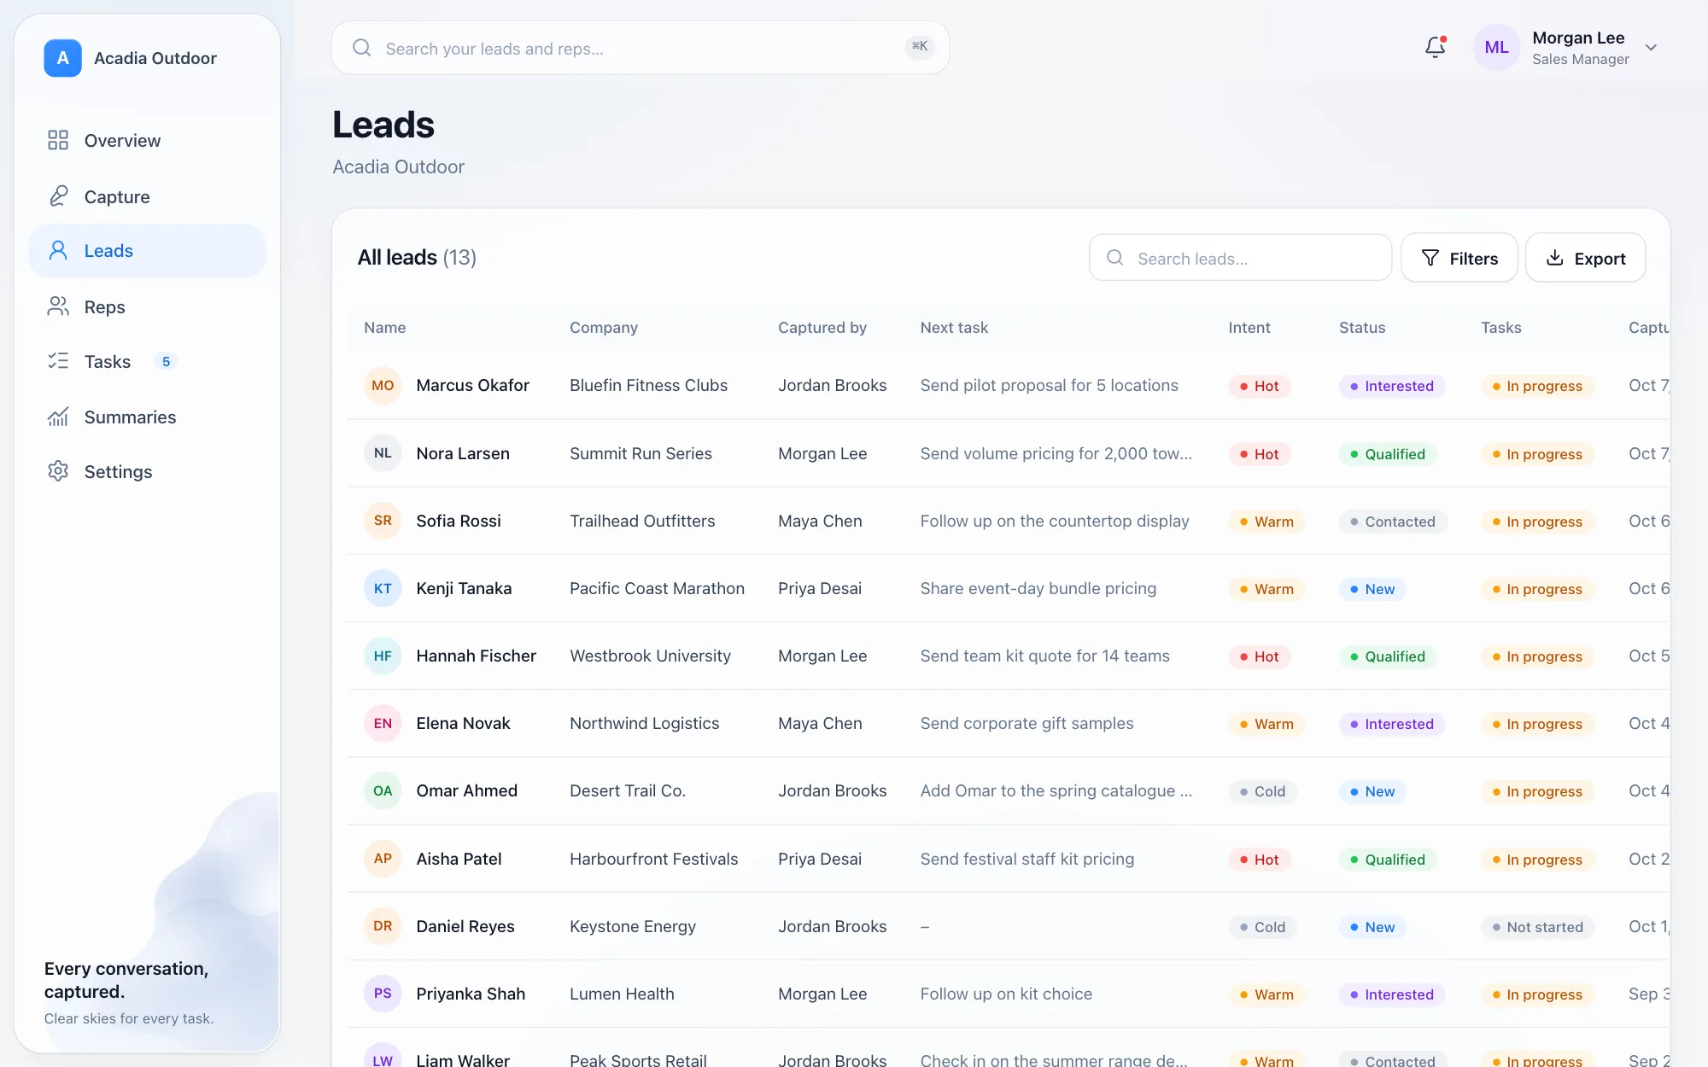Open the Tasks badge showing 5
Screen dimensions: 1708x1067
point(166,362)
